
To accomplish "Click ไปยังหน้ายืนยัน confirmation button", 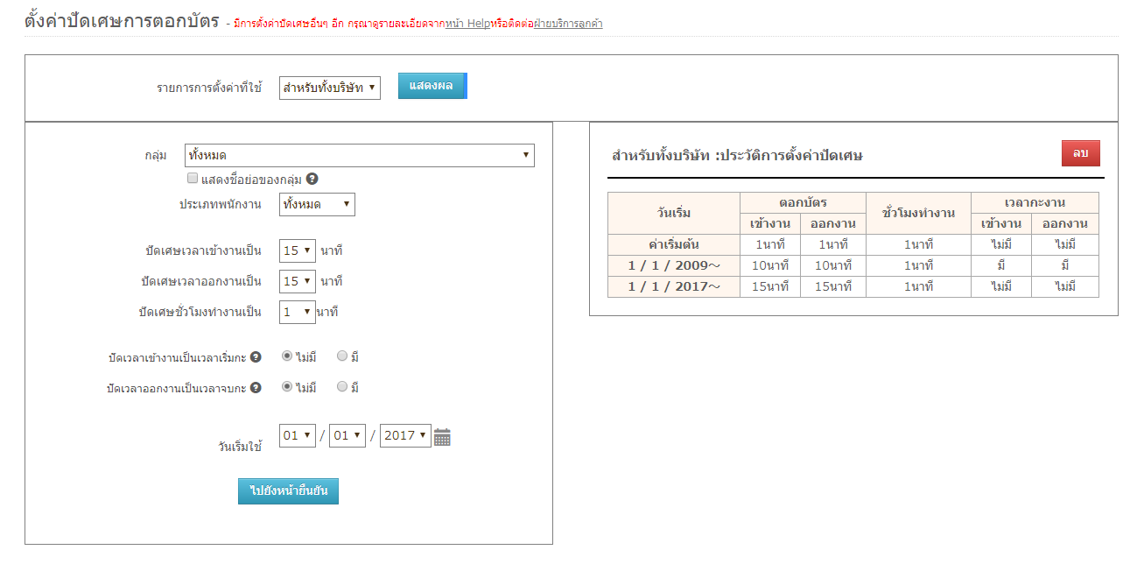I will click(288, 491).
